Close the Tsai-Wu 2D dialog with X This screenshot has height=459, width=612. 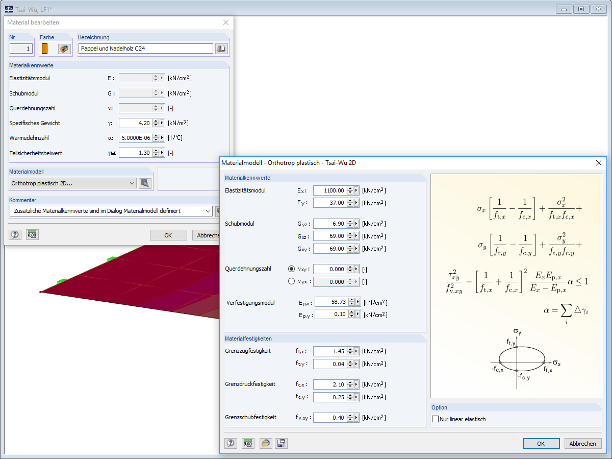point(599,162)
